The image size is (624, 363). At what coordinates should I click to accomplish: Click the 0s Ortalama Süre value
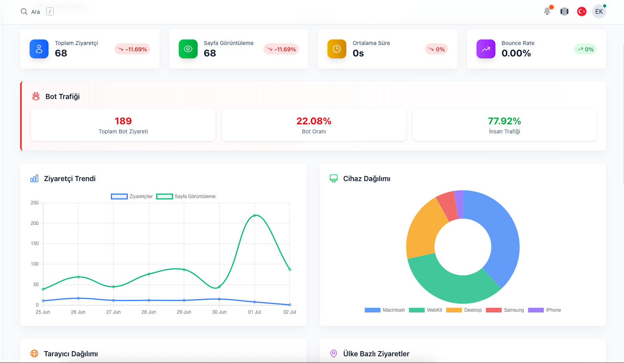click(x=358, y=53)
